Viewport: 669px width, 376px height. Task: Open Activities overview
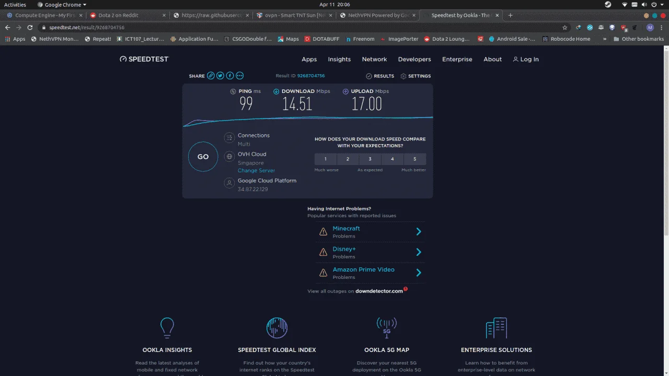point(15,5)
